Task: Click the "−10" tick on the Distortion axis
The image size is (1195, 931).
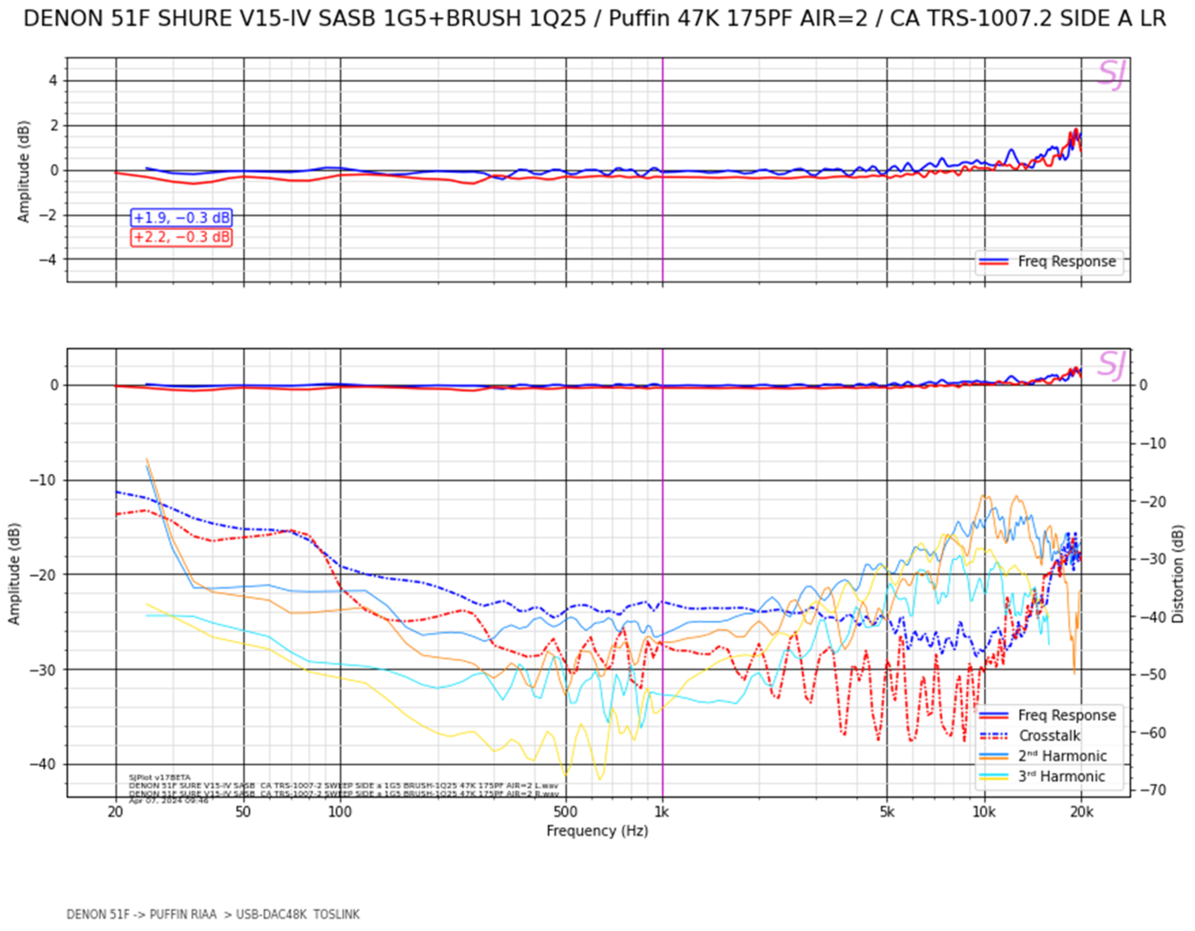Action: 1153,443
